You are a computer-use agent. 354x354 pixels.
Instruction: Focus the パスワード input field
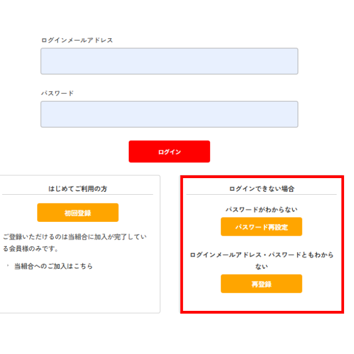coord(169,114)
